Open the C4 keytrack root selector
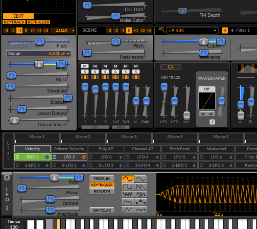Screen dimensions: 257x229 [x=171, y=67]
